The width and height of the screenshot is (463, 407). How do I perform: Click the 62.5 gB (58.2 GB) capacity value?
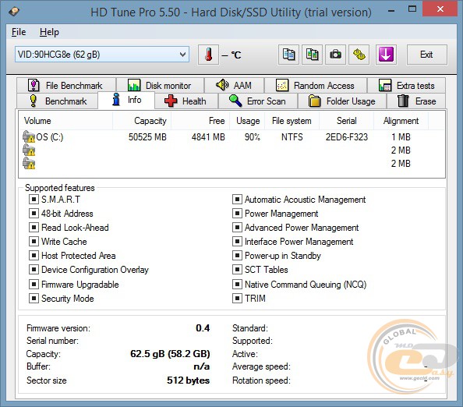tap(170, 354)
